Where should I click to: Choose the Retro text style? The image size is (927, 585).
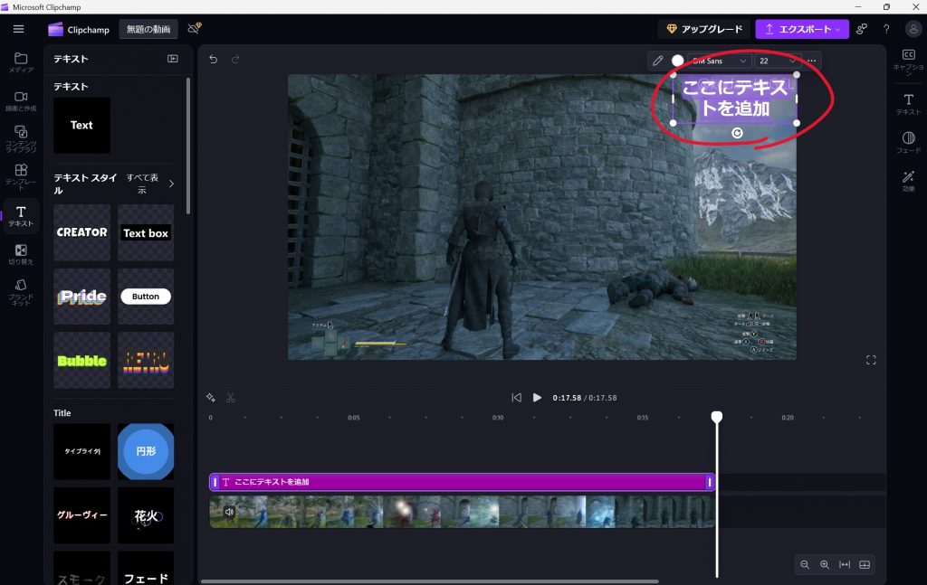click(x=146, y=360)
